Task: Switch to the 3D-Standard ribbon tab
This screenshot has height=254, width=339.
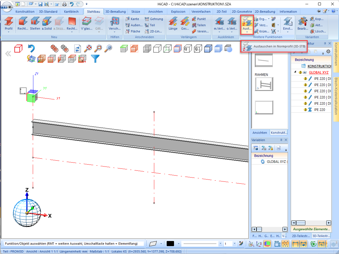Action: click(48, 12)
